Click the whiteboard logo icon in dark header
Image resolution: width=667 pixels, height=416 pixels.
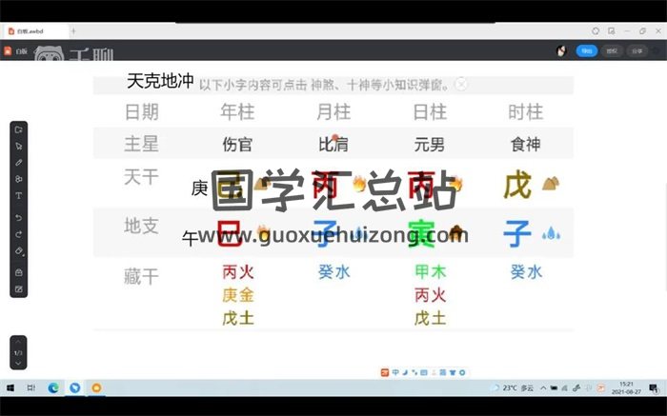[8, 51]
